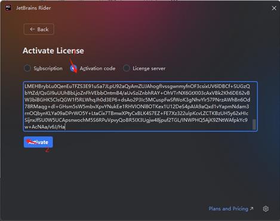The height and width of the screenshot is (221, 280).
Task: Click the left arrow icon on Back
Action: pos(32,29)
